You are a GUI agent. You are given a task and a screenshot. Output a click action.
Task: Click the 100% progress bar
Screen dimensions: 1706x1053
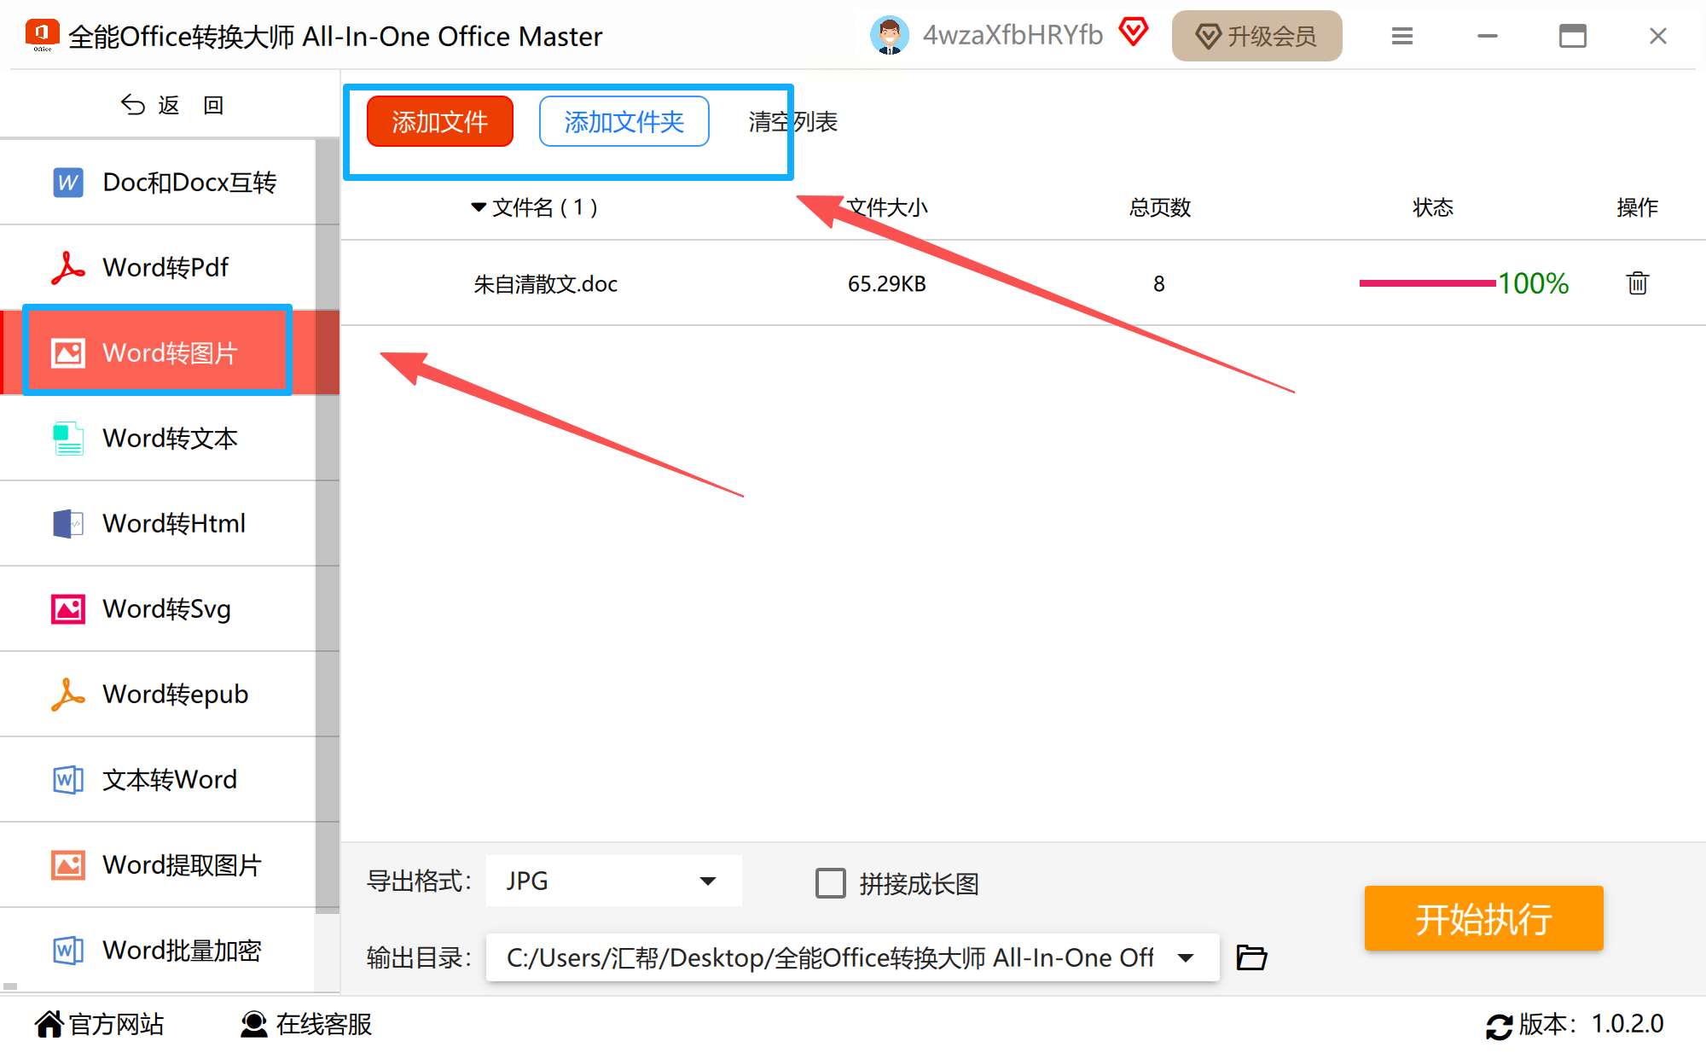(x=1426, y=283)
